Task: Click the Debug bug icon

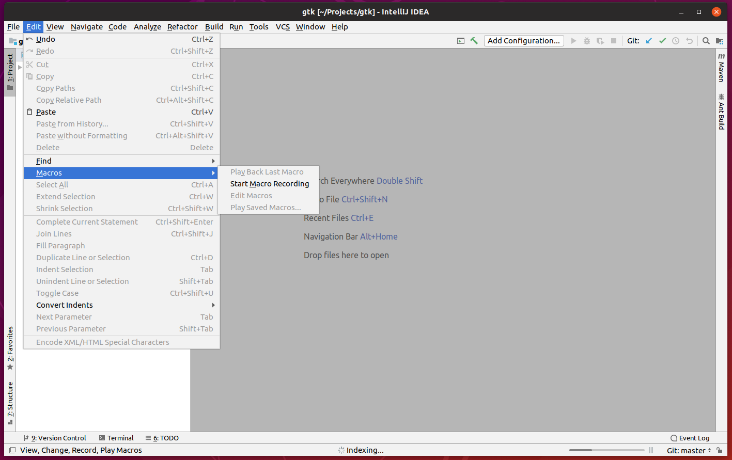Action: (x=587, y=41)
